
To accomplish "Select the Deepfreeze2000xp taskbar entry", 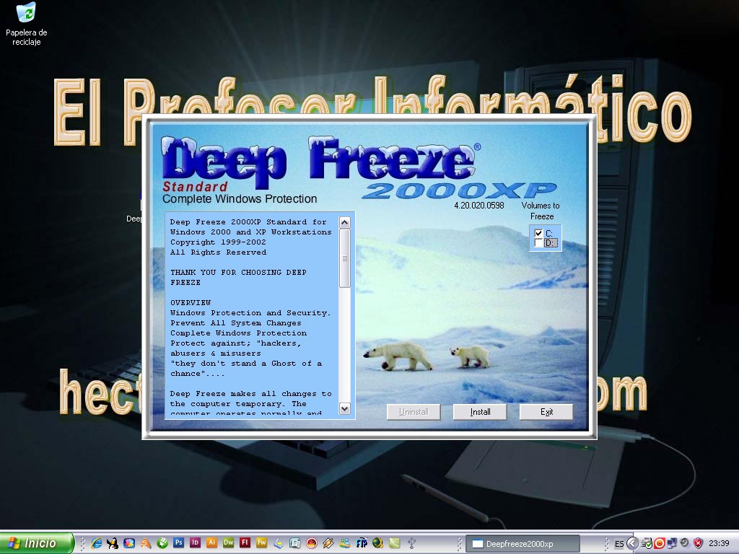I will [523, 542].
